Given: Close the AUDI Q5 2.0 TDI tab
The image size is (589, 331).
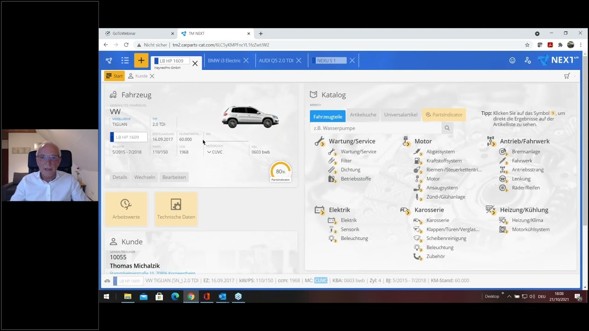Looking at the screenshot, I should [299, 61].
